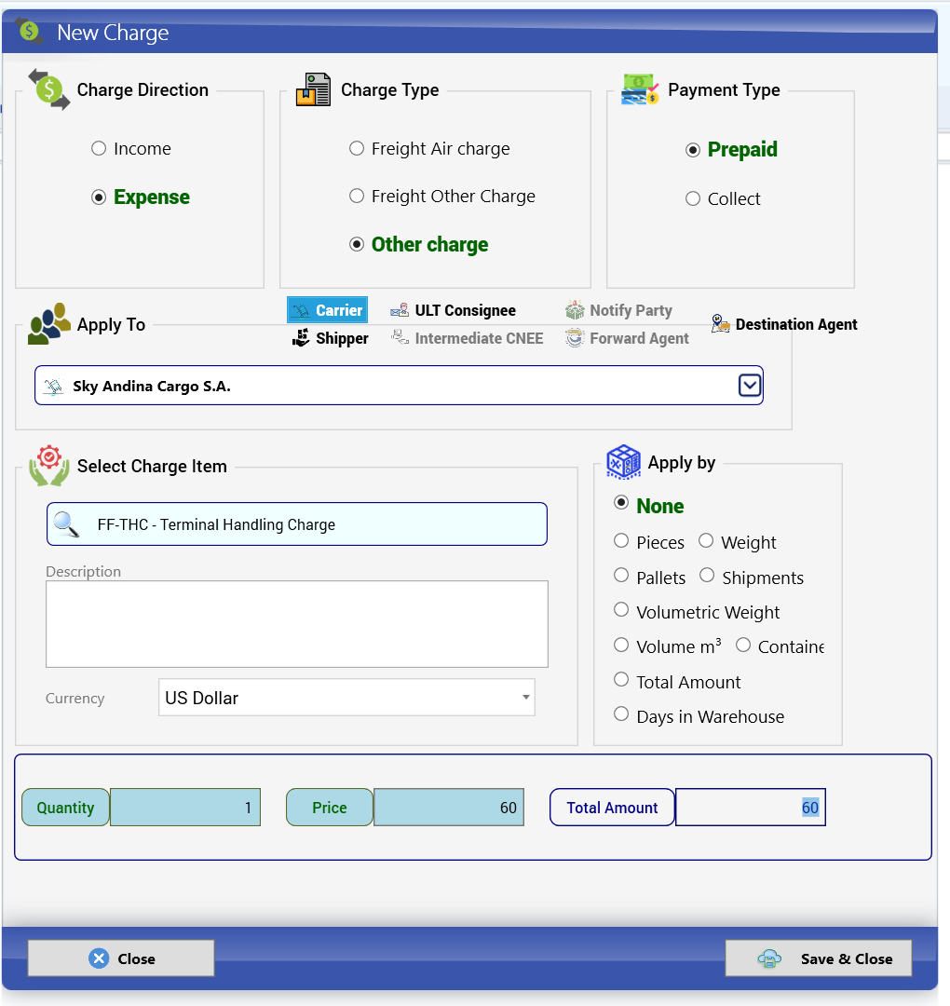The image size is (950, 1006).
Task: Click the Payment Type cards icon
Action: coord(640,89)
